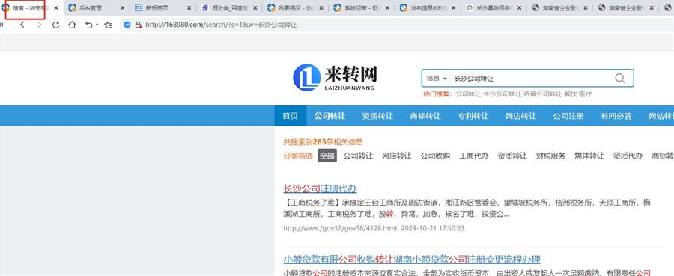This screenshot has width=674, height=276.
Task: Go to browser home page icon
Action: tap(72, 25)
